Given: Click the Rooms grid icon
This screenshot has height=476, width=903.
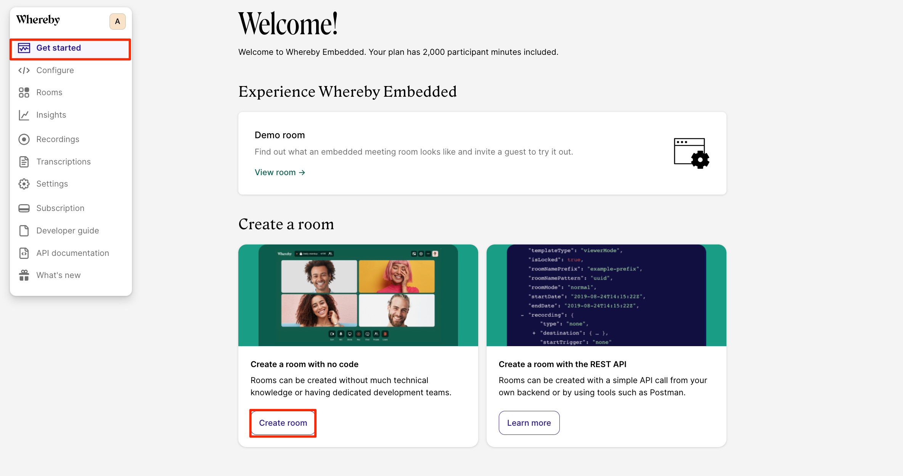Looking at the screenshot, I should [24, 93].
